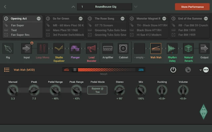
Task: Select the Flanger effect slot
Action: [x=75, y=49]
